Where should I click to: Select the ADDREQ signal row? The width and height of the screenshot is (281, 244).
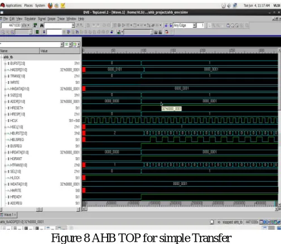(40, 203)
